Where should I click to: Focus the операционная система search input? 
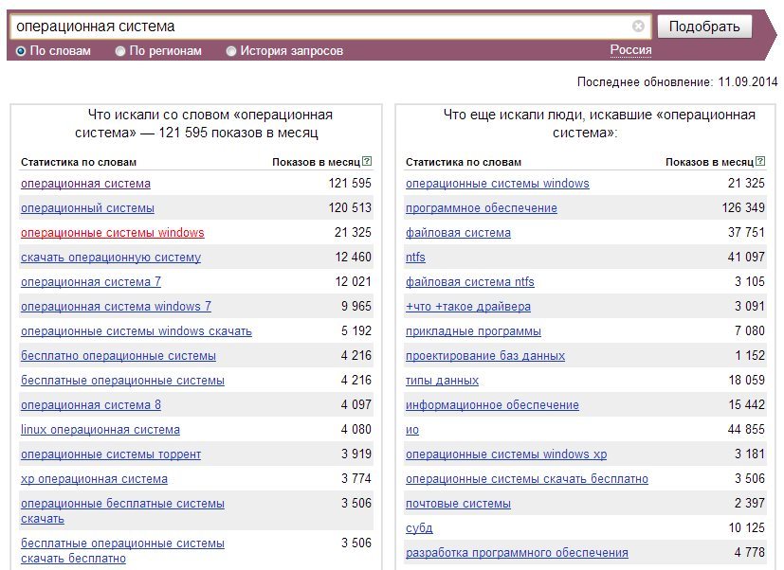320,26
